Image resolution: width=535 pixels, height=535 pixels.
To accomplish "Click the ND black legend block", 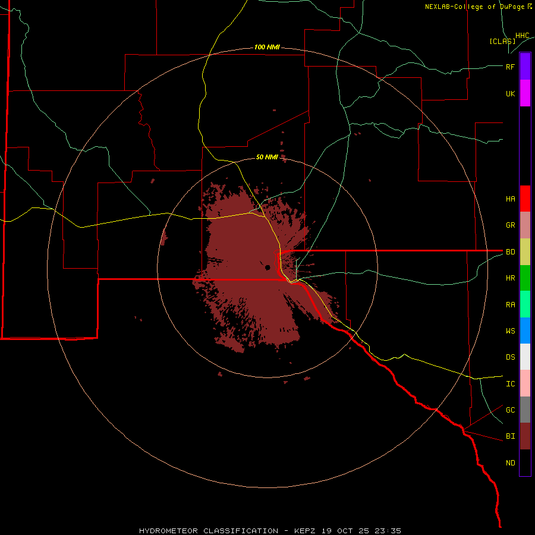I will point(525,462).
